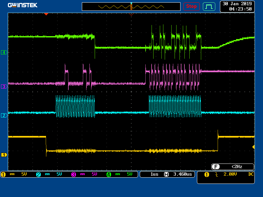Click channel 2 cyan number badge

point(38,175)
